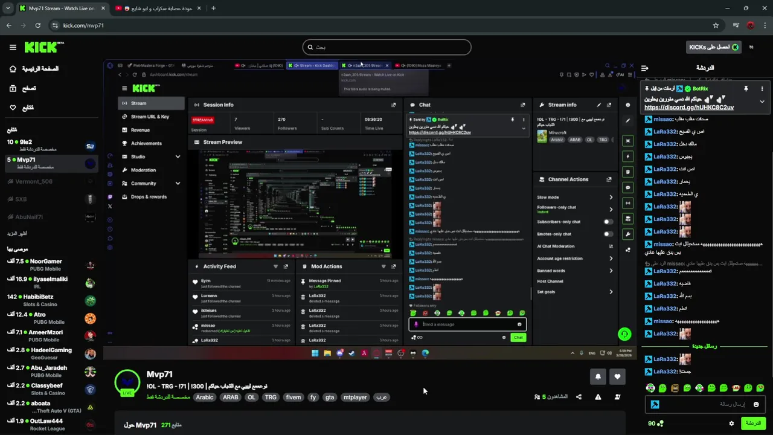Image resolution: width=773 pixels, height=435 pixels.
Task: Open Set goals chevron in Channel Actions
Action: 611,292
